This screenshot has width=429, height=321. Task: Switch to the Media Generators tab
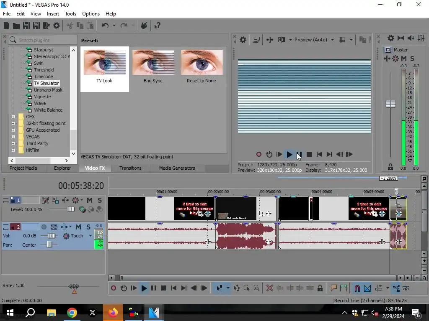click(x=177, y=168)
